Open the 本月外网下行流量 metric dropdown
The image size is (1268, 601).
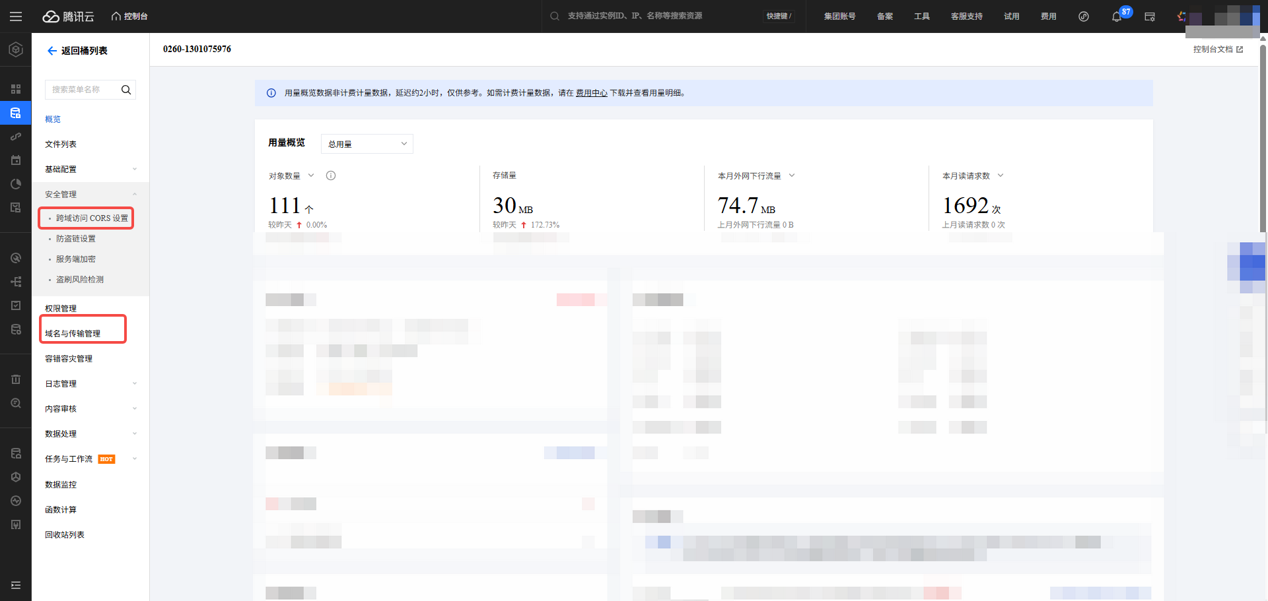click(792, 175)
